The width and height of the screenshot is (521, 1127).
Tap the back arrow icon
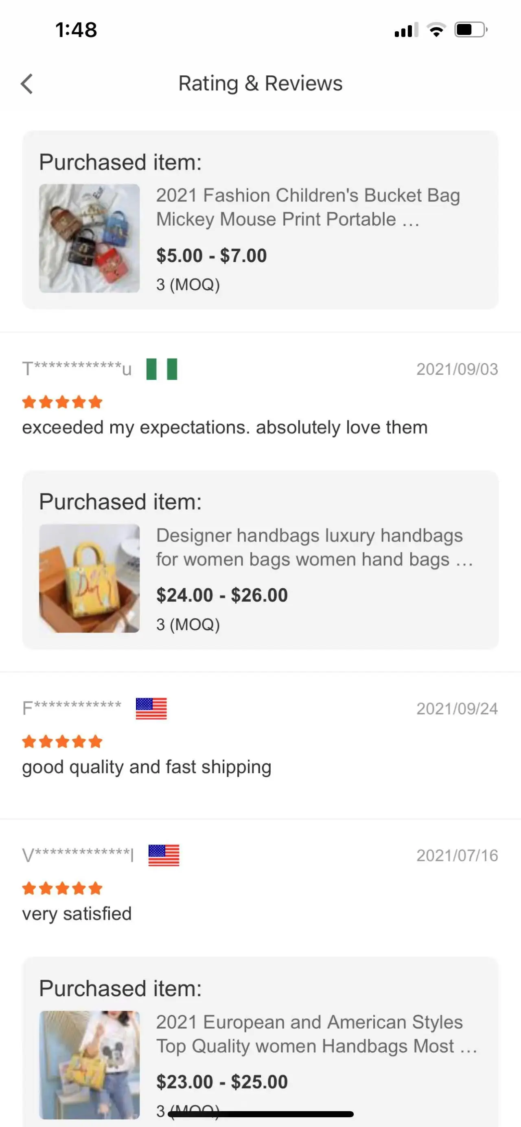(x=27, y=83)
